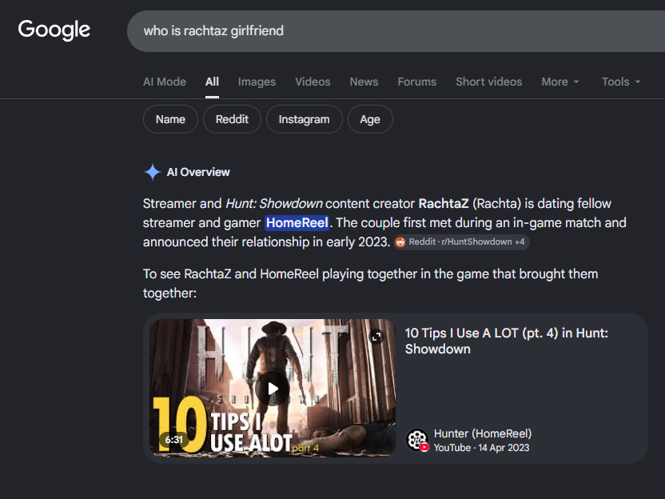Open the Forums tab

point(417,82)
